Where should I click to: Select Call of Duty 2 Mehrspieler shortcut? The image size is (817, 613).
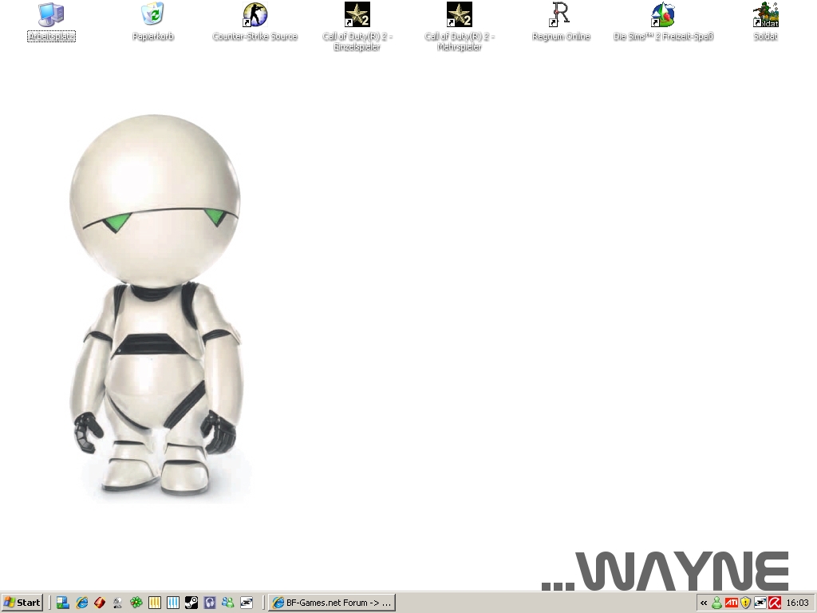[x=459, y=15]
